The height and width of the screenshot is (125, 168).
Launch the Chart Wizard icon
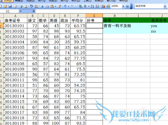(x=103, y=6)
